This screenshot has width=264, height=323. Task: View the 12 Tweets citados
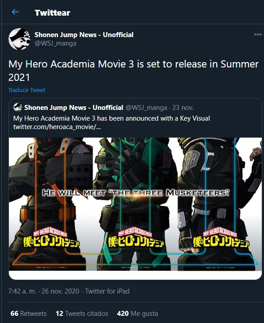pos(82,313)
